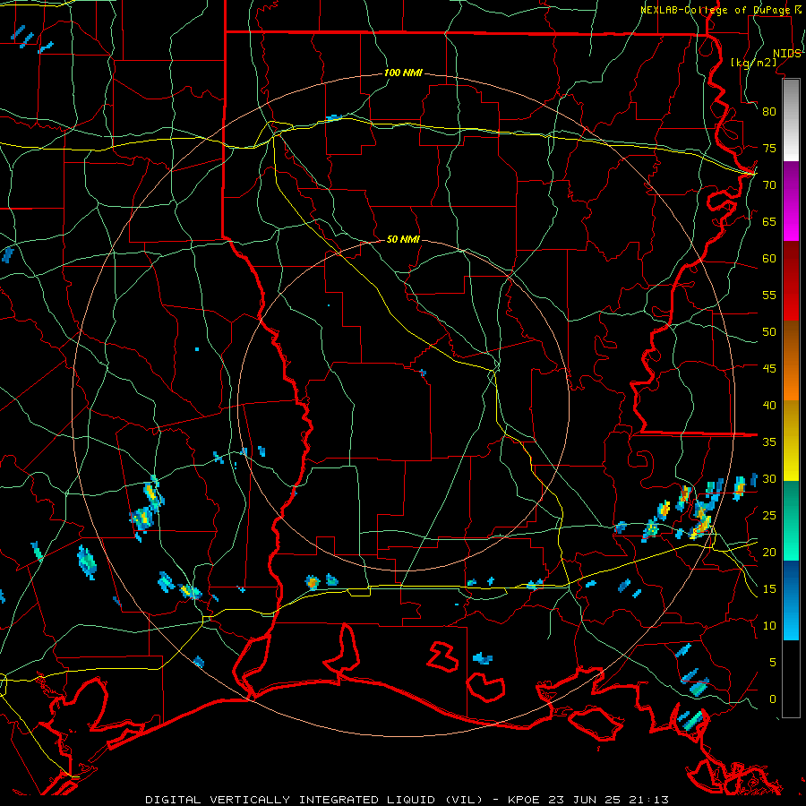Screen dimensions: 806x806
Task: Click the scale value 10
Action: 769,626
